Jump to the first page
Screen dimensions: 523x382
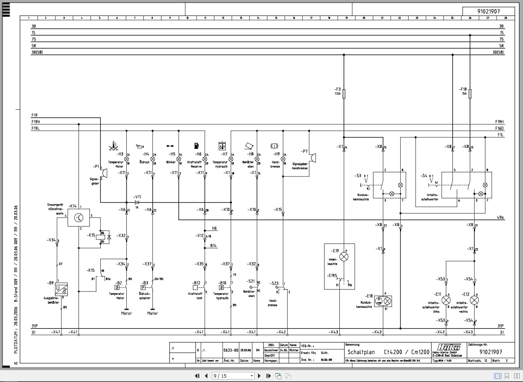pyautogui.click(x=197, y=376)
